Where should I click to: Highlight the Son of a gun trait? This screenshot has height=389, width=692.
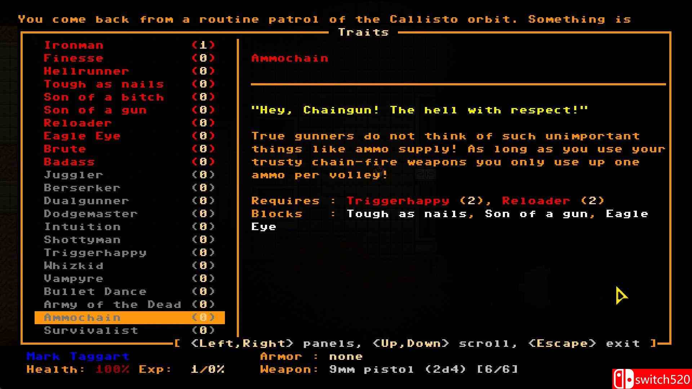(x=95, y=110)
